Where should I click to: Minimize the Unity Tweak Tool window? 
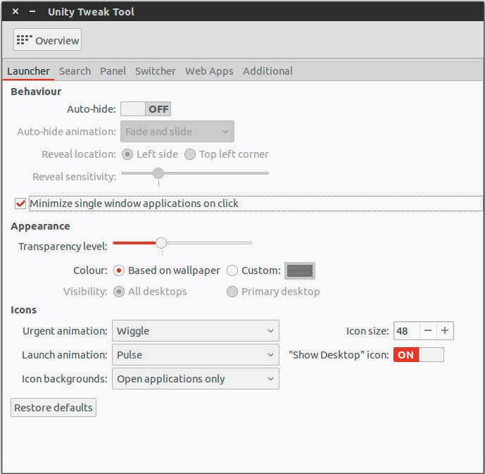32,11
